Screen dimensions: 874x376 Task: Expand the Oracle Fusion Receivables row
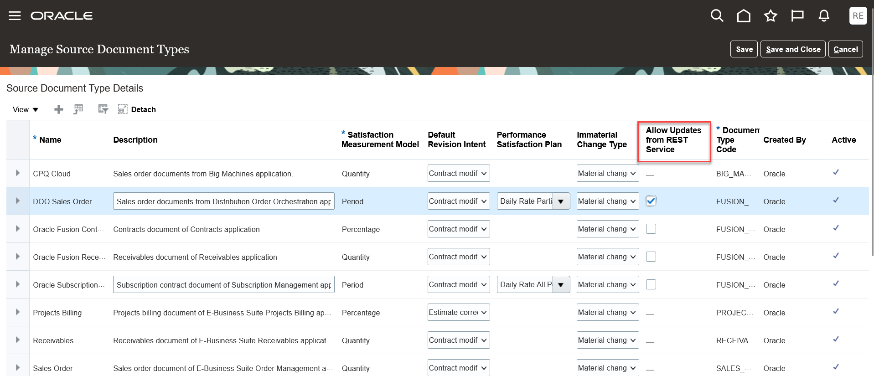click(18, 257)
